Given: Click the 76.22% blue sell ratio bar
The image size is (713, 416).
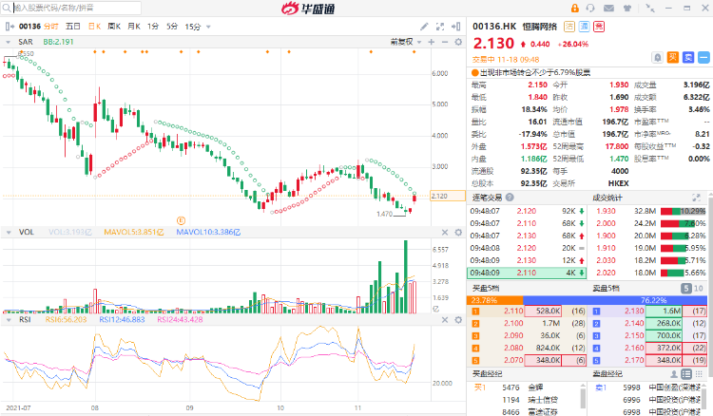Looking at the screenshot, I should pyautogui.click(x=615, y=300).
